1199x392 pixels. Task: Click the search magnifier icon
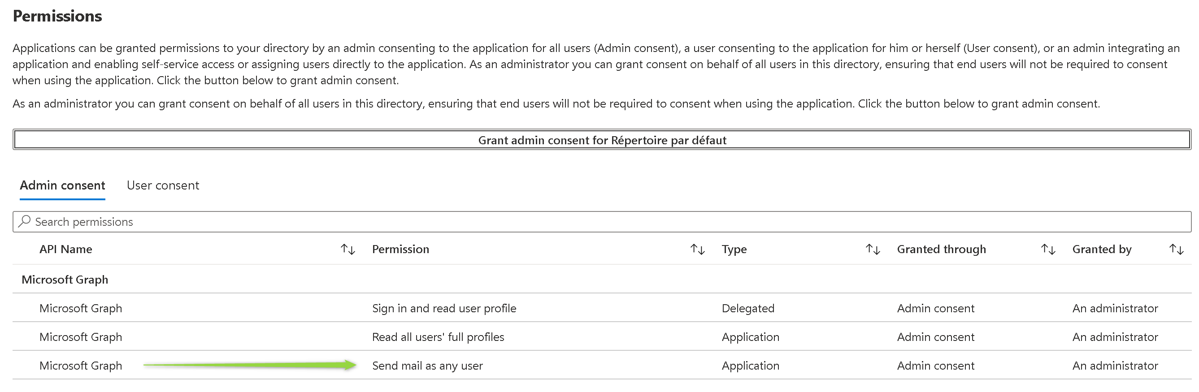pyautogui.click(x=24, y=221)
